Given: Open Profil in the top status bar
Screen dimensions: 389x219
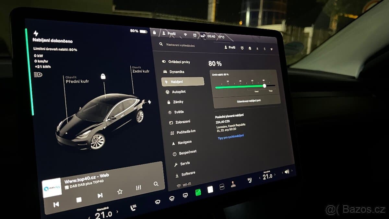Looking at the screenshot, I should tap(169, 33).
